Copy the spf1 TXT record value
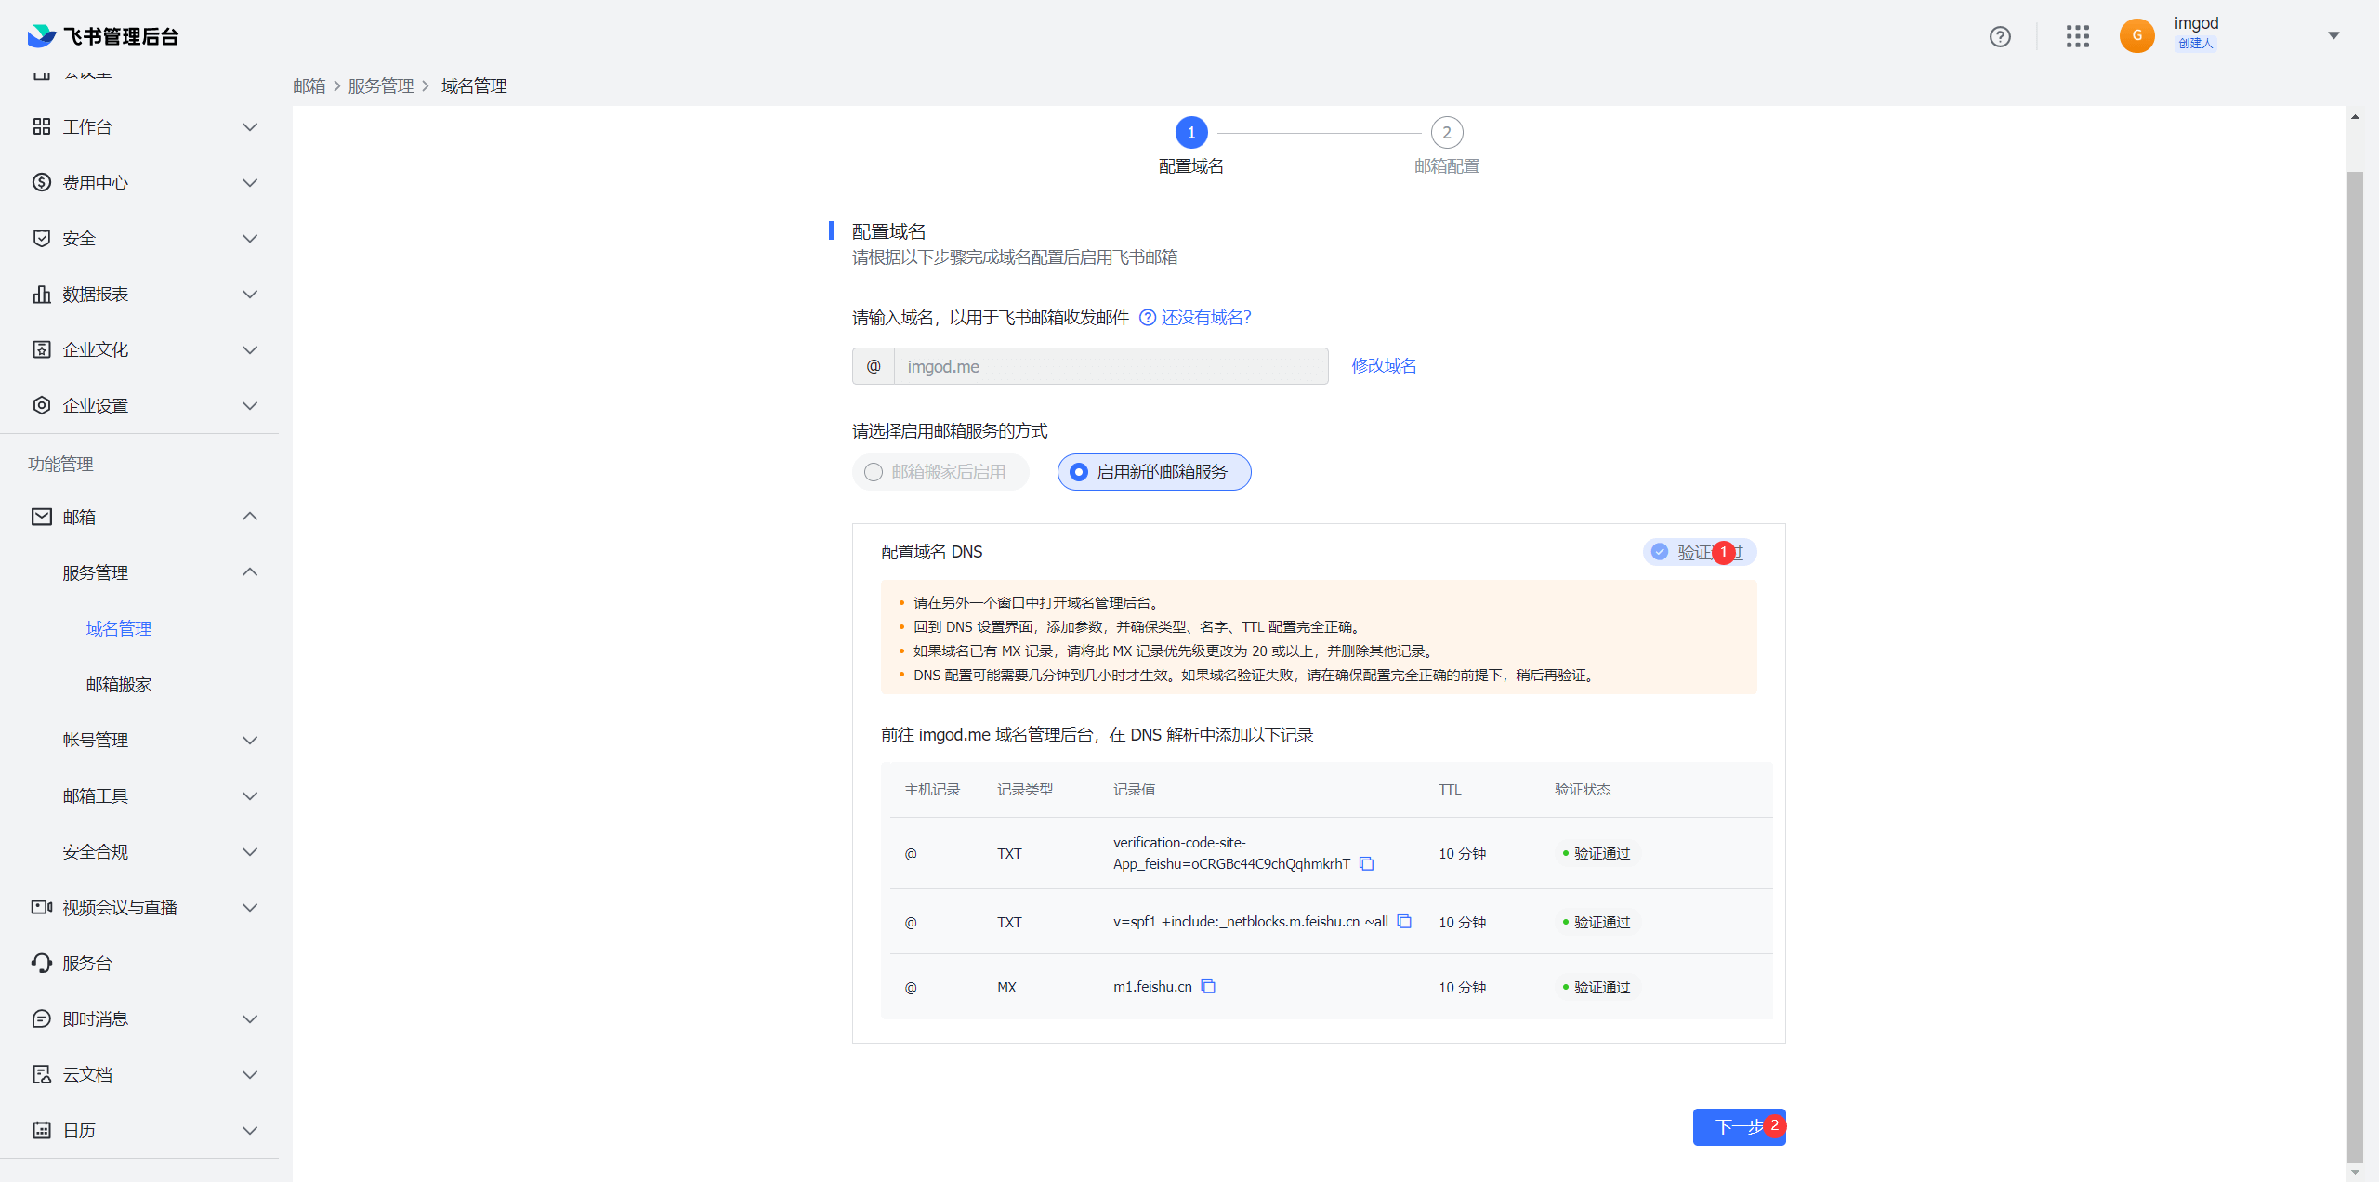 [1404, 921]
